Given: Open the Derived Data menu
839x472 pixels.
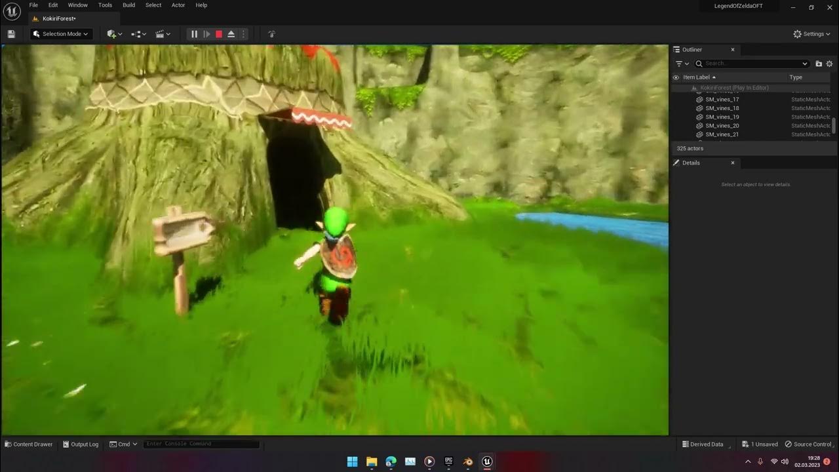Looking at the screenshot, I should point(703,444).
